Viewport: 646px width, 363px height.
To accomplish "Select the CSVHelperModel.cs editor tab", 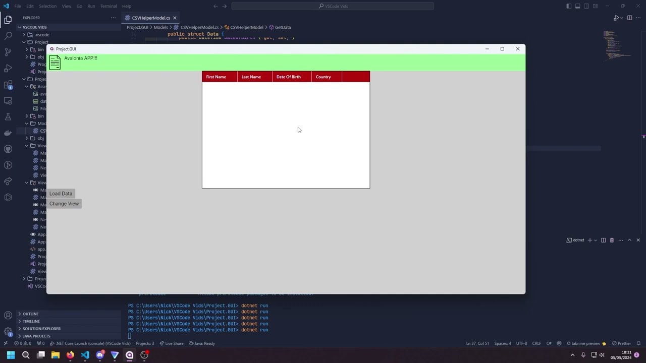I will 151,18.
